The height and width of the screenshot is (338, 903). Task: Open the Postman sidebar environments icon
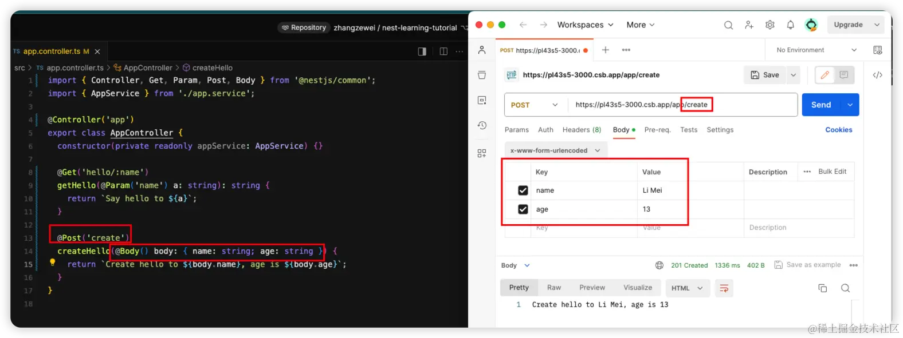tap(482, 75)
